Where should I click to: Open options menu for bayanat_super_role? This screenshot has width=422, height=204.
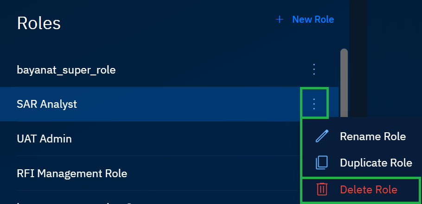[x=314, y=70]
